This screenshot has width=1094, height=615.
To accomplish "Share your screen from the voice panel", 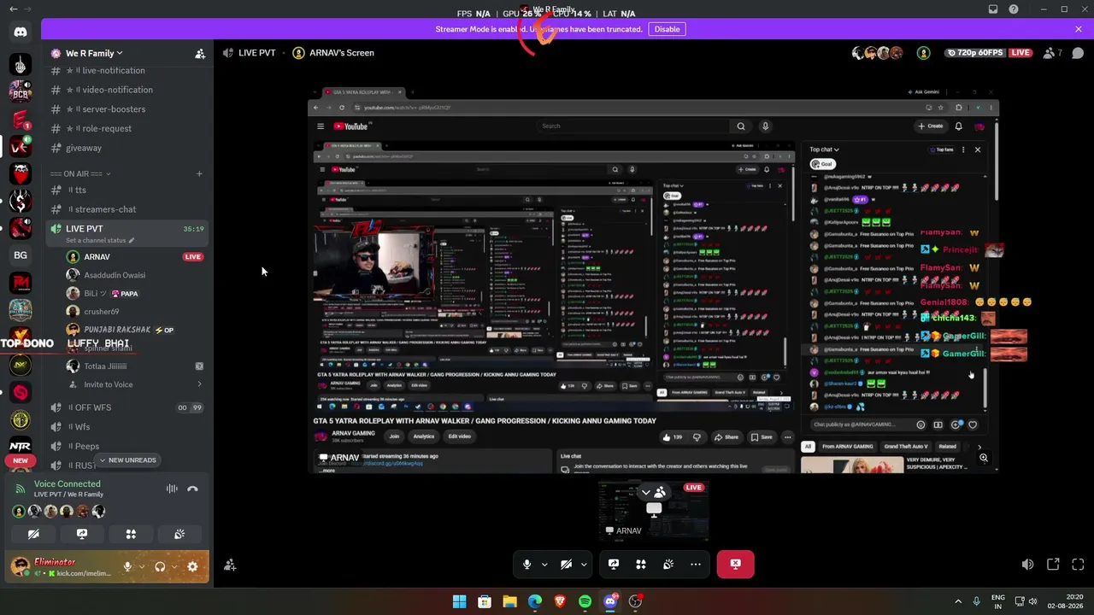I will point(82,535).
